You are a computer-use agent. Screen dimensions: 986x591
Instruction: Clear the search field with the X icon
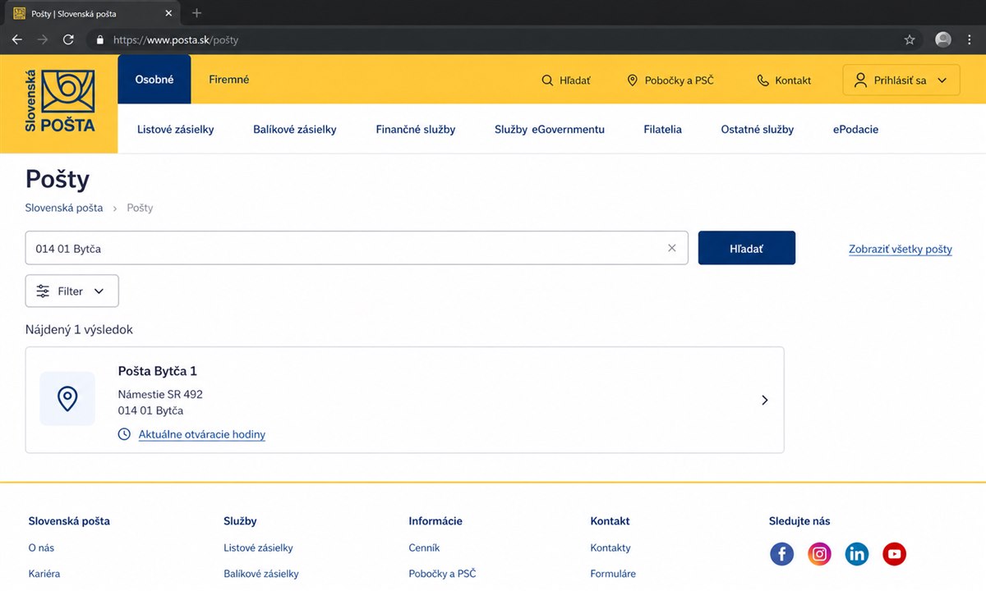coord(672,248)
